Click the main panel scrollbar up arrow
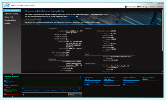166x100 pixels. click(162, 9)
